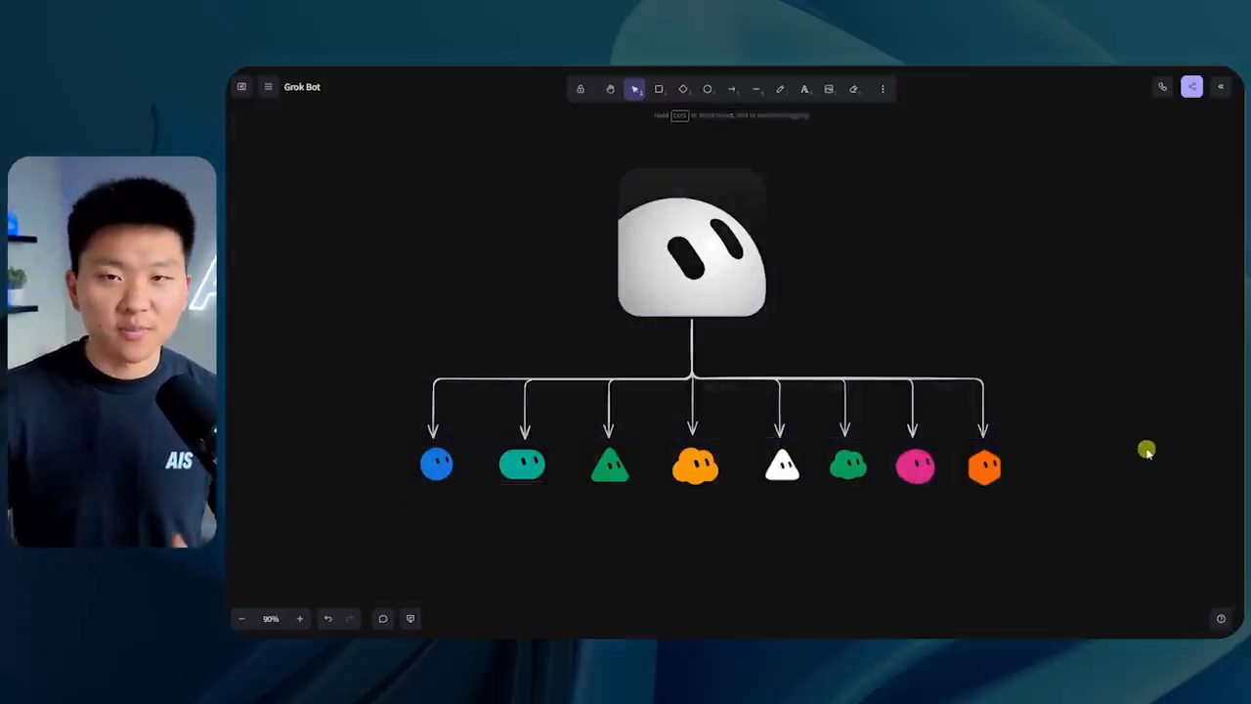Screen dimensions: 1251x704
Task: Zoom out with the minus button
Action: point(241,619)
